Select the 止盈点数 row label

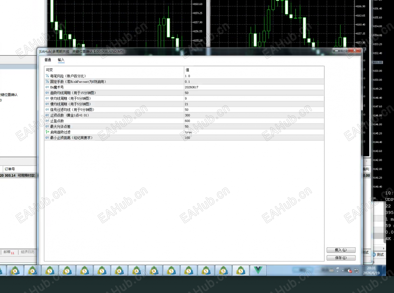pyautogui.click(x=57, y=121)
